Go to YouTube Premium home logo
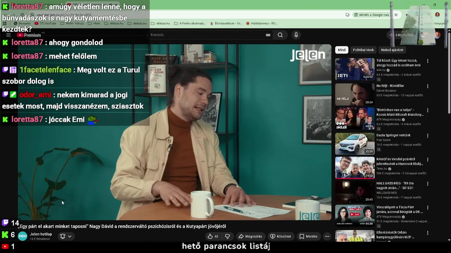 [x=29, y=35]
